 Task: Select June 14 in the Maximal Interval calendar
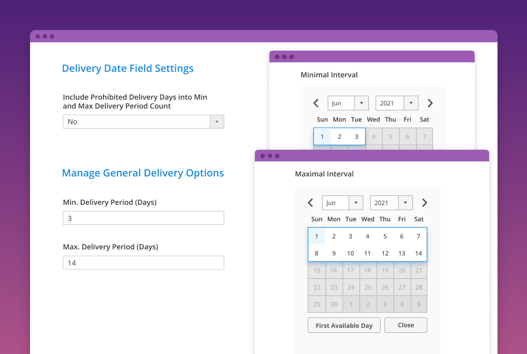[x=418, y=253]
